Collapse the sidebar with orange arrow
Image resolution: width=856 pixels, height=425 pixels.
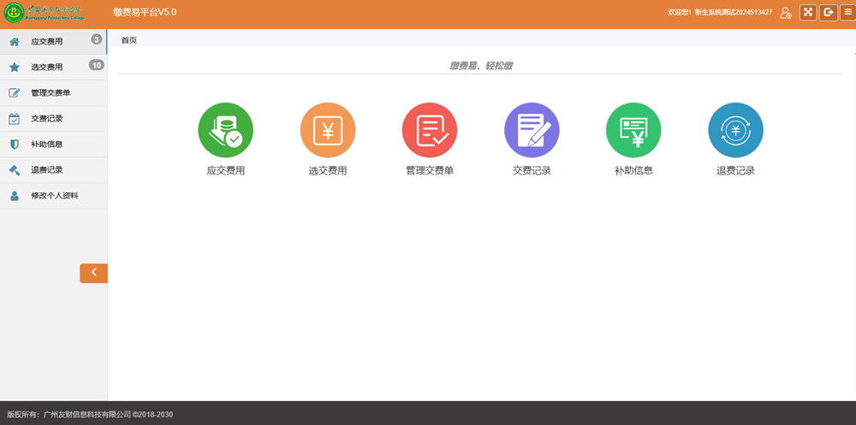(x=93, y=273)
